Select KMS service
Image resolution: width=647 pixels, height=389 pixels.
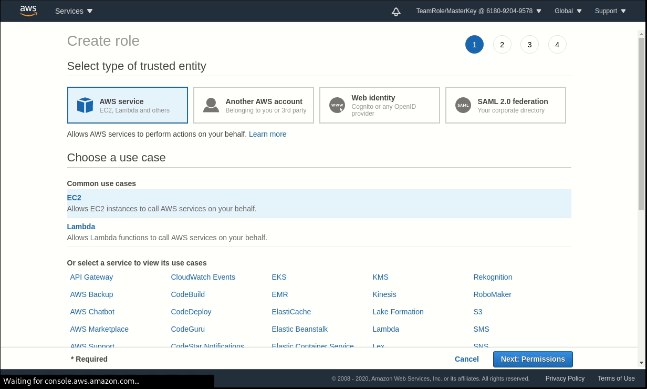click(x=380, y=277)
